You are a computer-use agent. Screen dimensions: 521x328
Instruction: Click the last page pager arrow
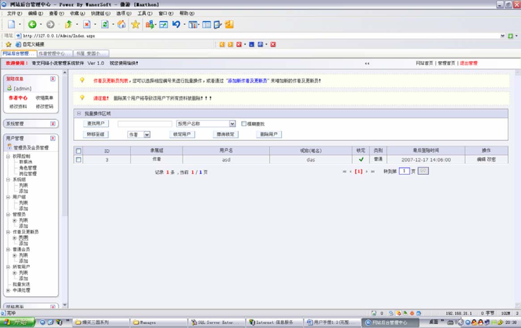click(373, 171)
